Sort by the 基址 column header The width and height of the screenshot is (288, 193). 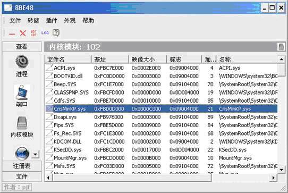click(x=110, y=60)
